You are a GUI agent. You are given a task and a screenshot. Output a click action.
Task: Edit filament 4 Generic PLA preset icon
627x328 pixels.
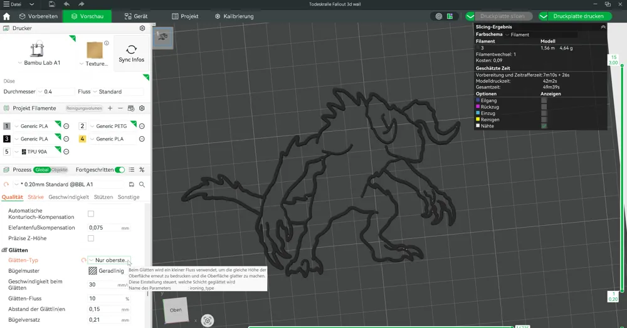click(142, 139)
